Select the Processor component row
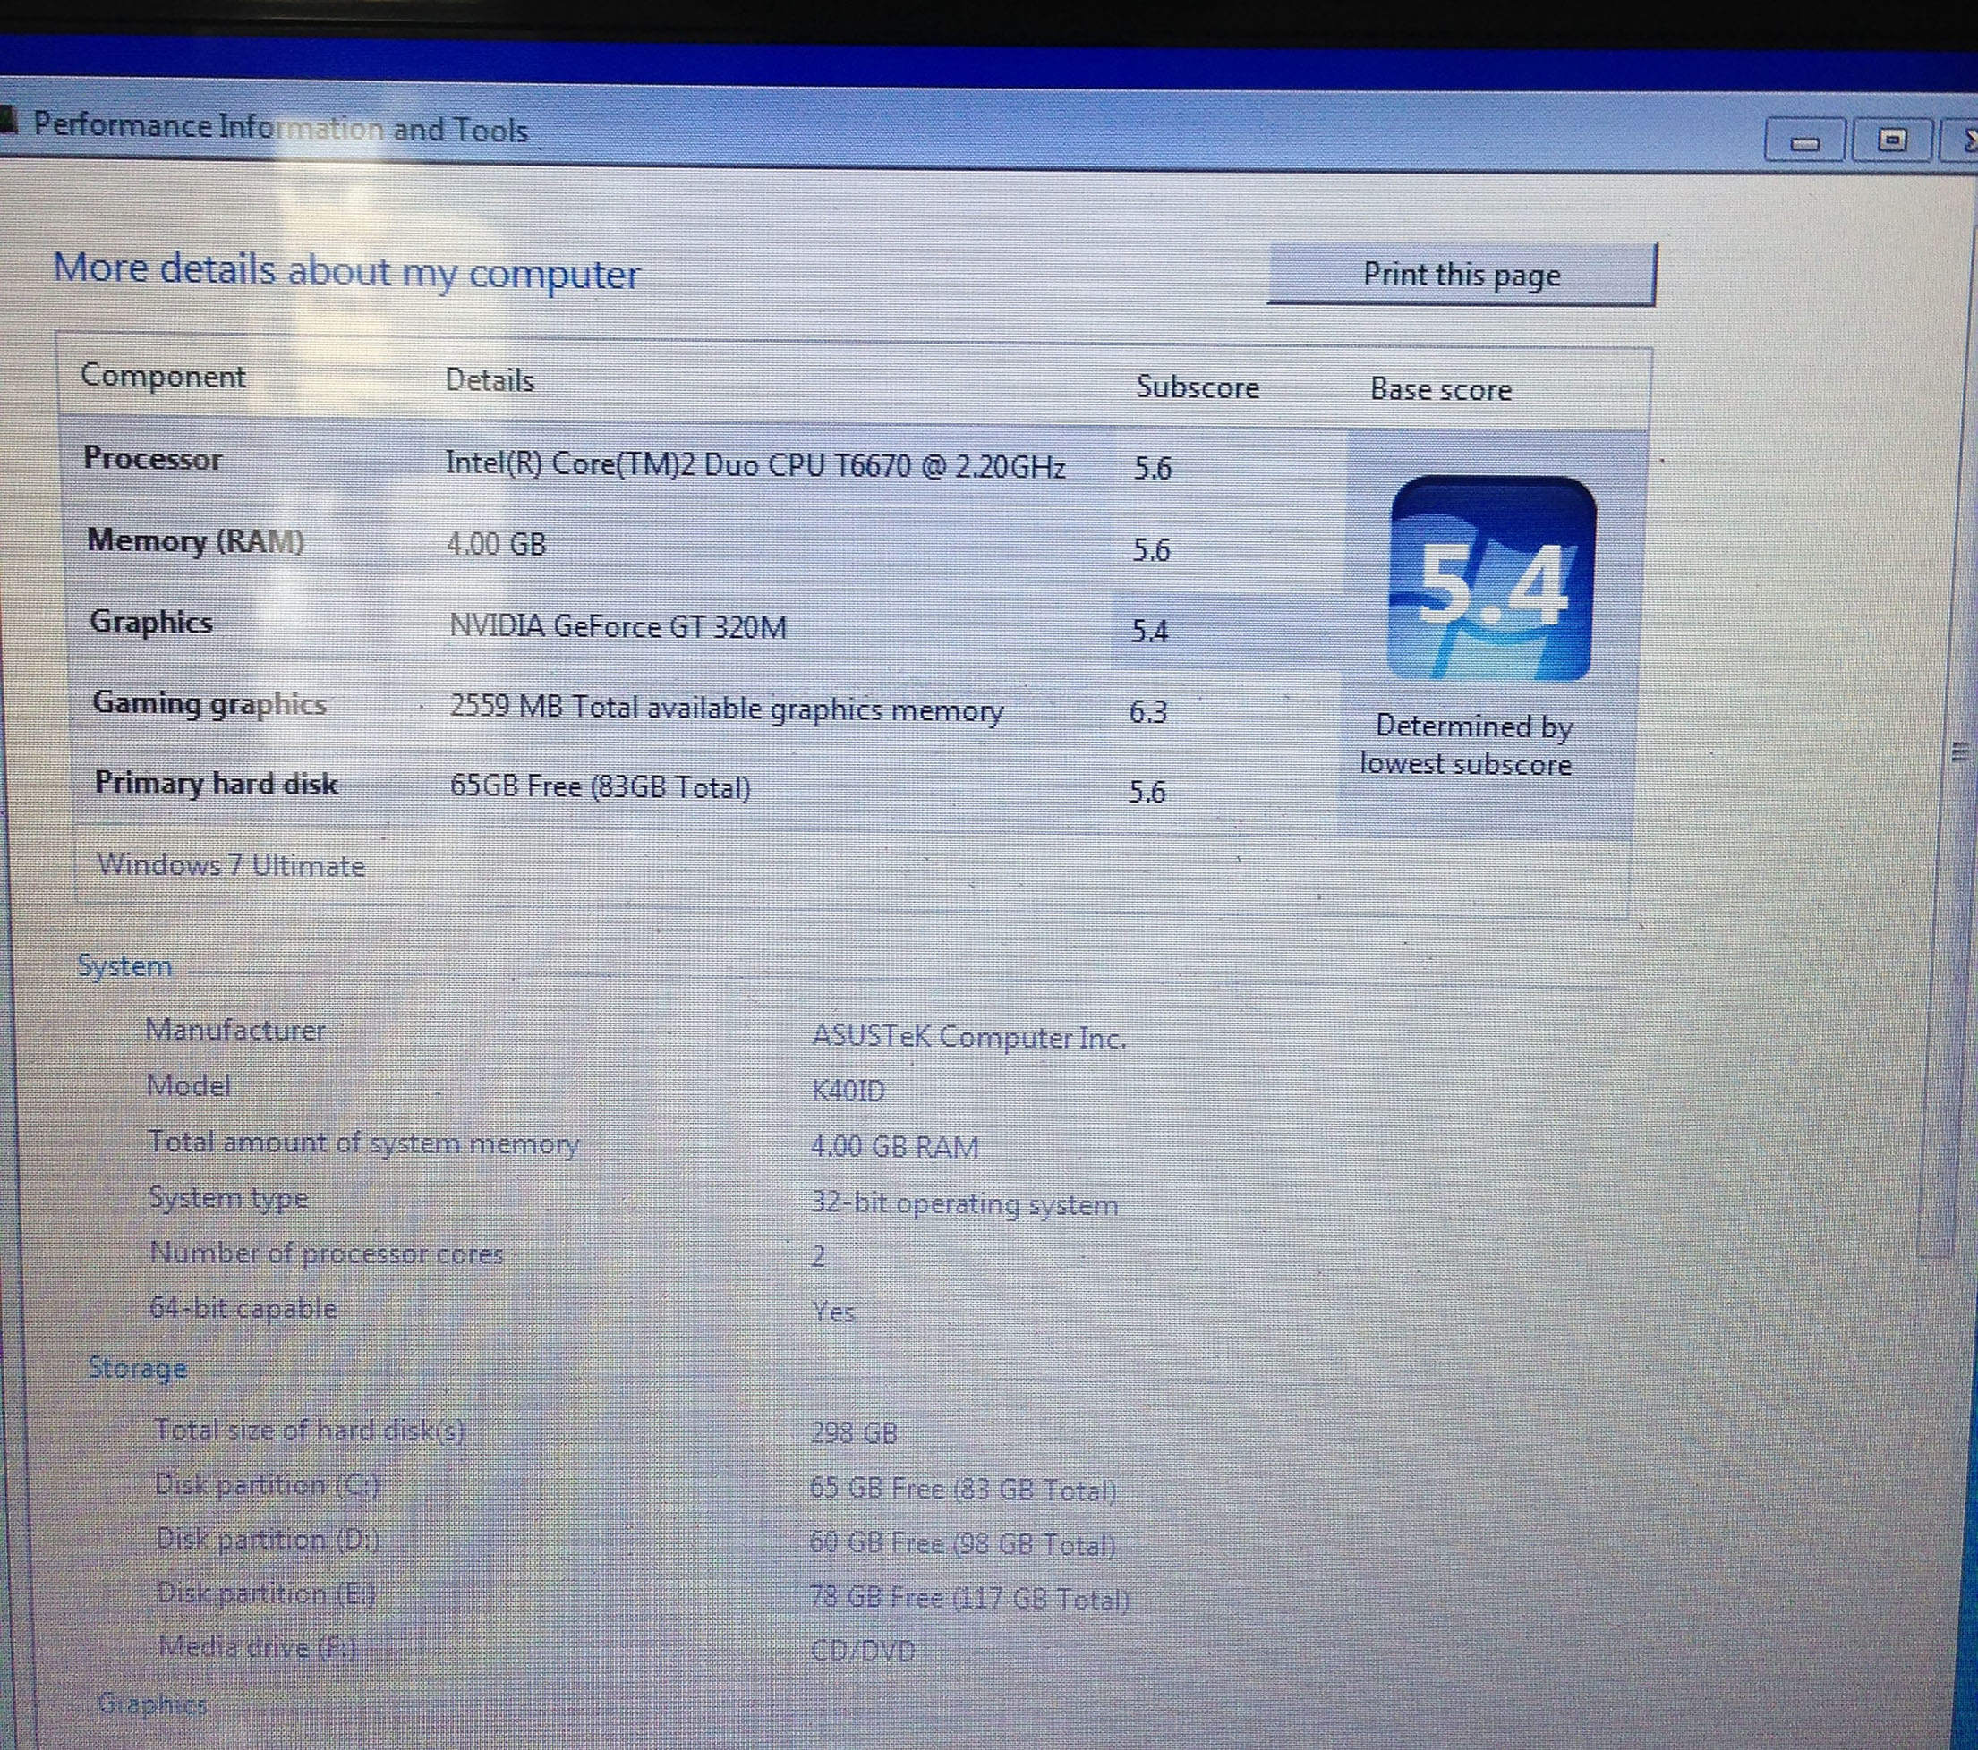1978x1750 pixels. pyautogui.click(x=153, y=457)
